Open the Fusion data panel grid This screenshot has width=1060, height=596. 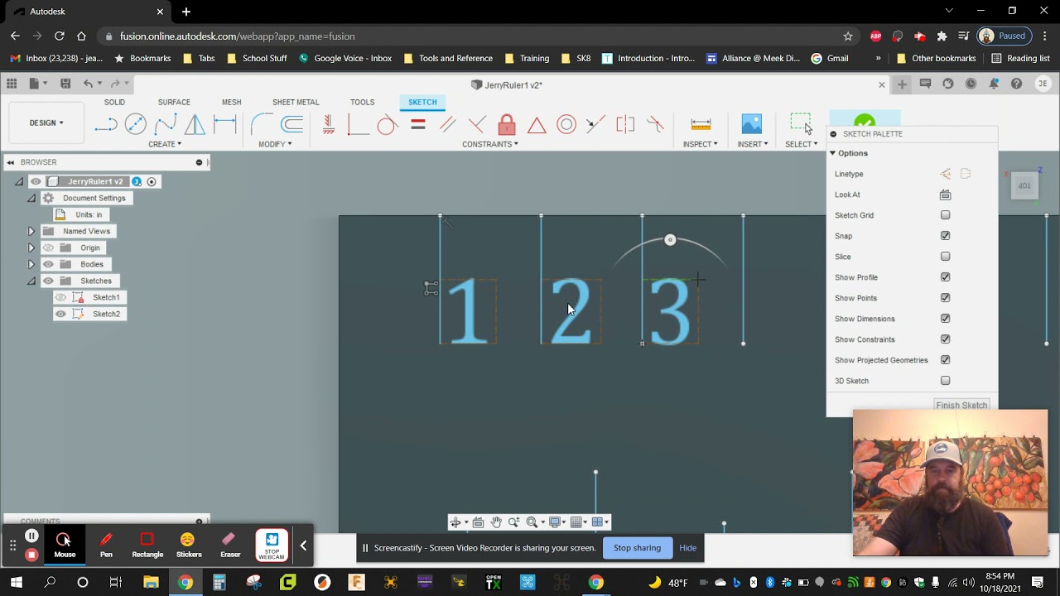[12, 84]
